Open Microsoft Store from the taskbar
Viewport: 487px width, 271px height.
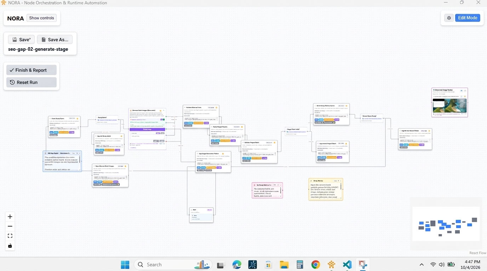tap(268, 265)
